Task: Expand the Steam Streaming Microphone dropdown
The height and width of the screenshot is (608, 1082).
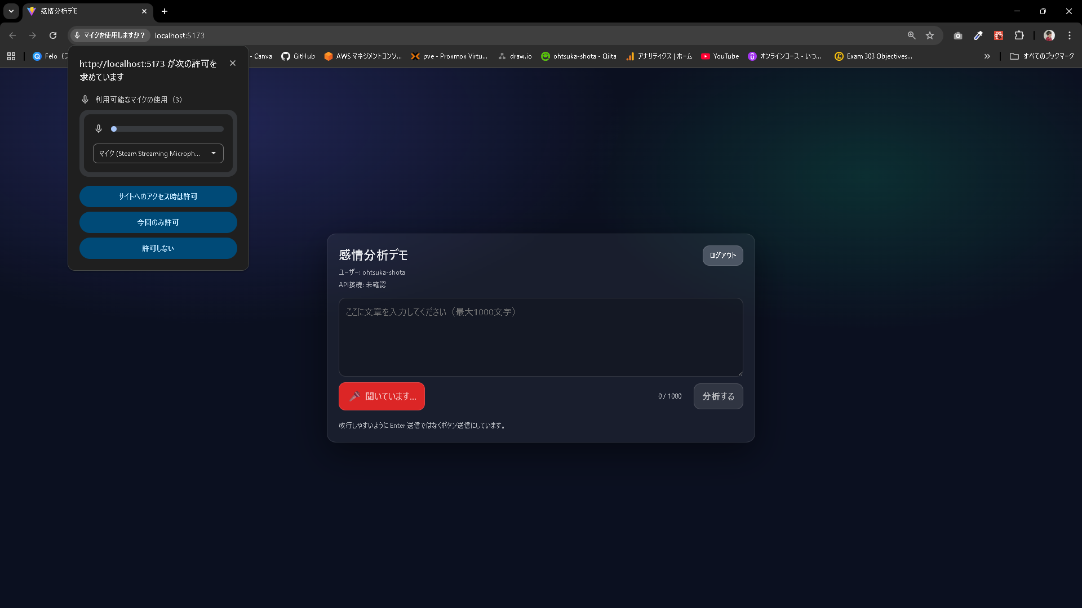Action: (158, 154)
